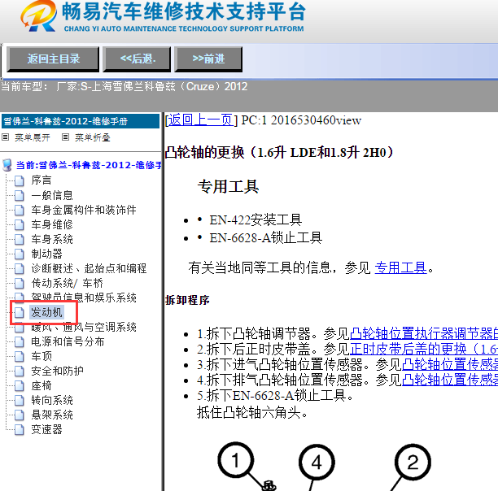Go back with <<后退 button
This screenshot has width=498, height=491.
(x=137, y=59)
